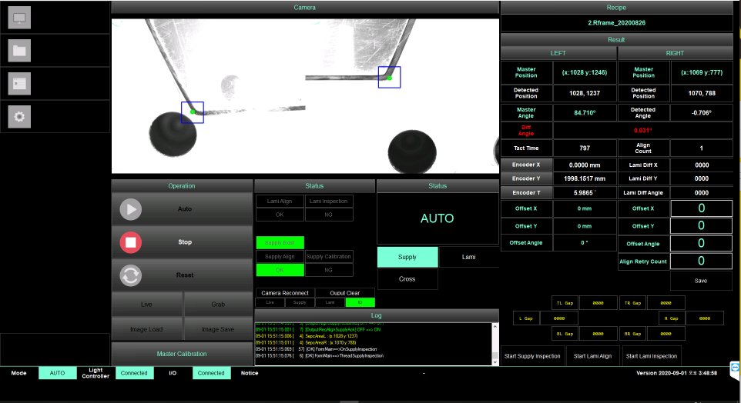
Task: Click the Encoder T button
Action: tap(526, 192)
